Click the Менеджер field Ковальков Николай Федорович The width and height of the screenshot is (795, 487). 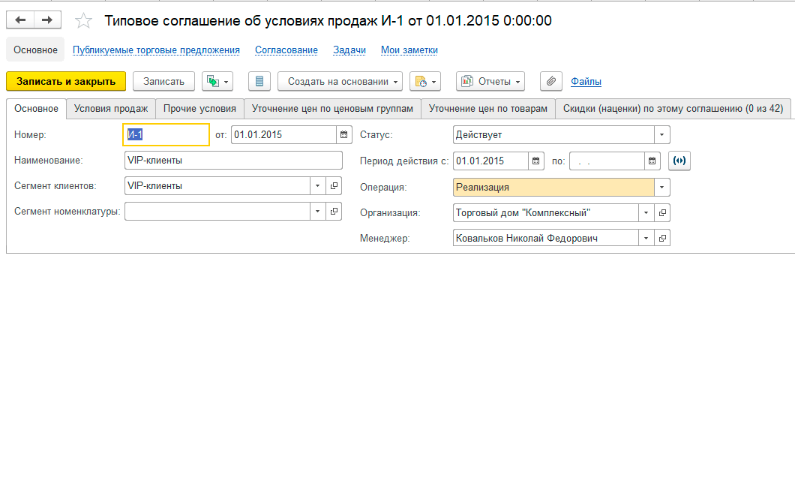545,238
